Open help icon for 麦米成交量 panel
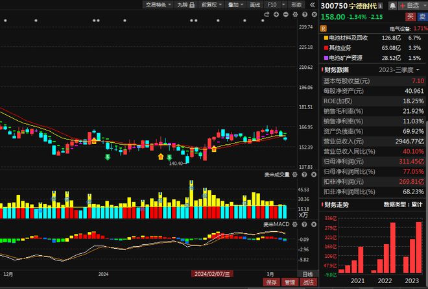The width and height of the screenshot is (428, 289). 304,175
